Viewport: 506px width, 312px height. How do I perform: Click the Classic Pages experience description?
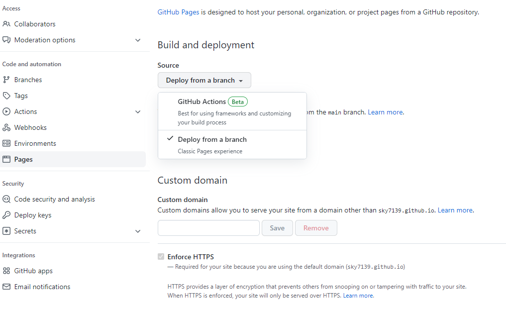click(x=210, y=151)
